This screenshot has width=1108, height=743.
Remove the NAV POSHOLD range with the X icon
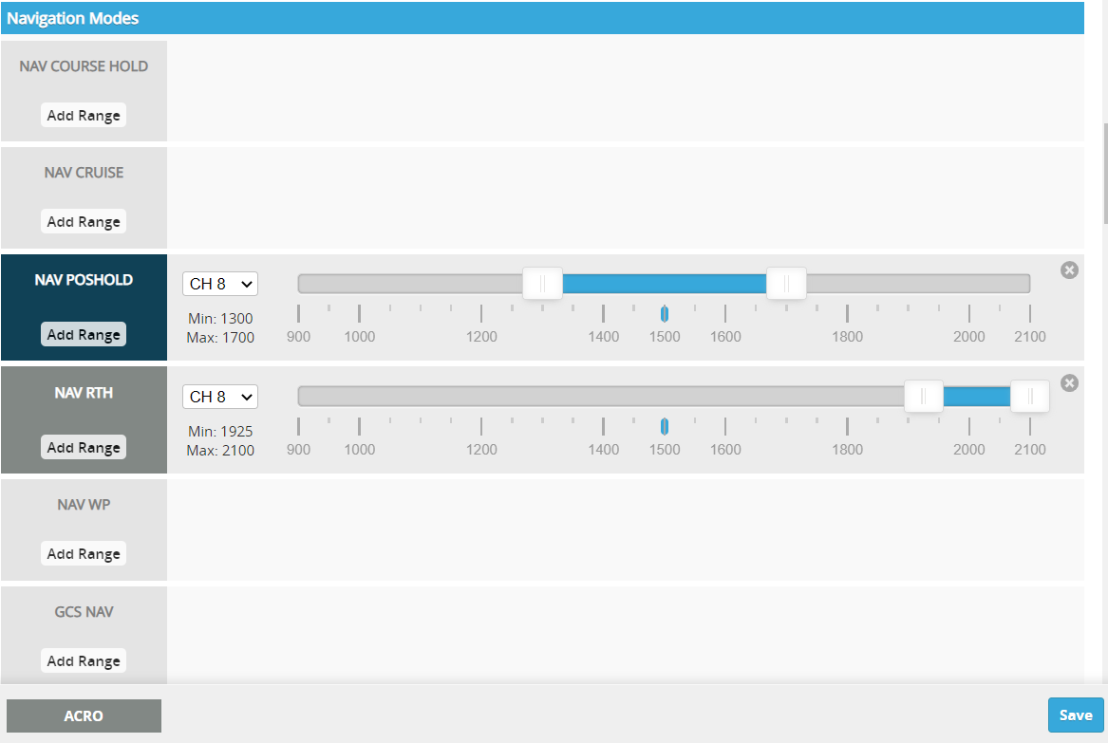tap(1069, 270)
